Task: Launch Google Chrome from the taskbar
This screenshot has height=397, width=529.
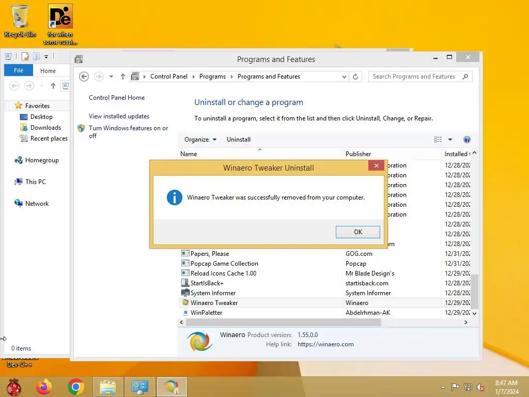Action: [x=75, y=387]
